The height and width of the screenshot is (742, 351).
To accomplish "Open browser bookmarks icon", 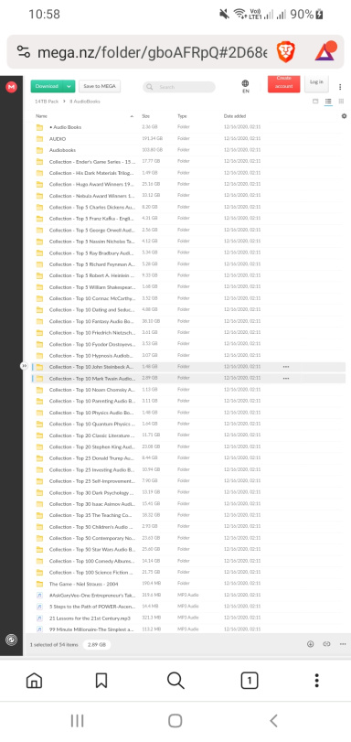I will point(101,681).
